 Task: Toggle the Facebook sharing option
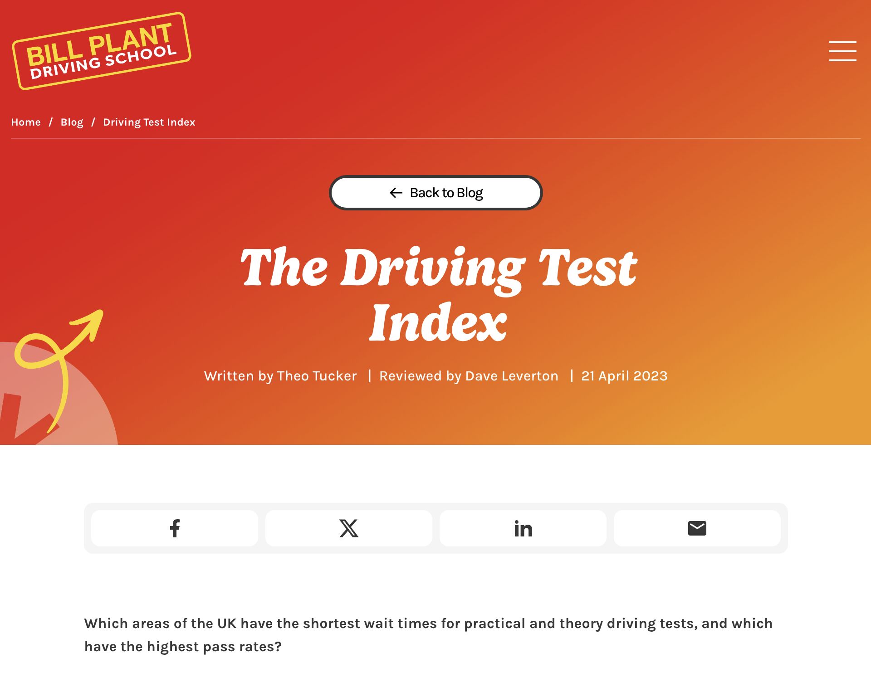(175, 528)
